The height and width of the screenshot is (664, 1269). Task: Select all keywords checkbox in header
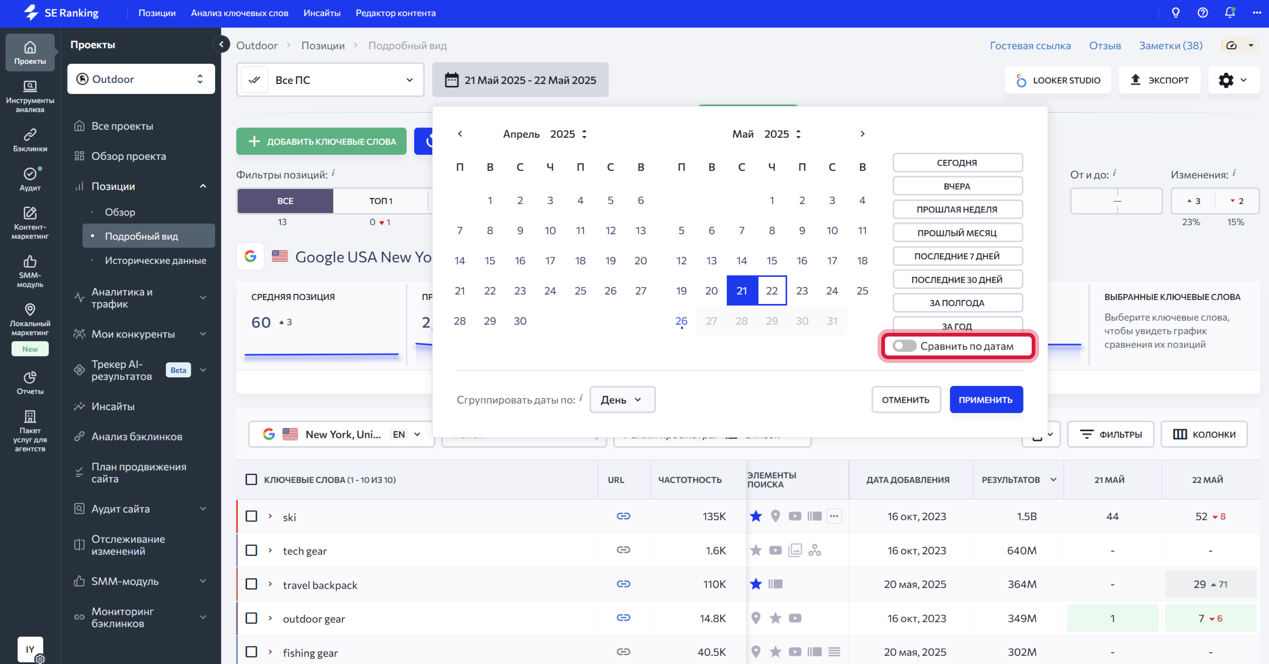pos(251,480)
